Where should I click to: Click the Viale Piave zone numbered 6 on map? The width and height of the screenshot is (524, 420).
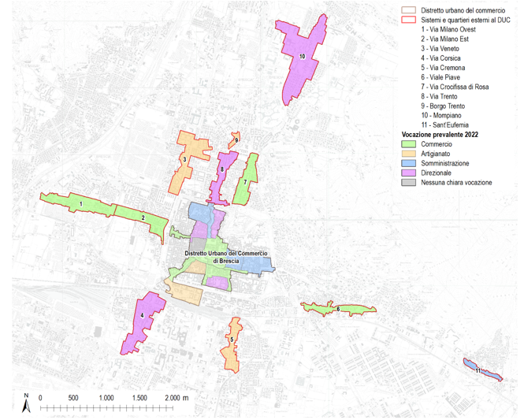click(338, 309)
